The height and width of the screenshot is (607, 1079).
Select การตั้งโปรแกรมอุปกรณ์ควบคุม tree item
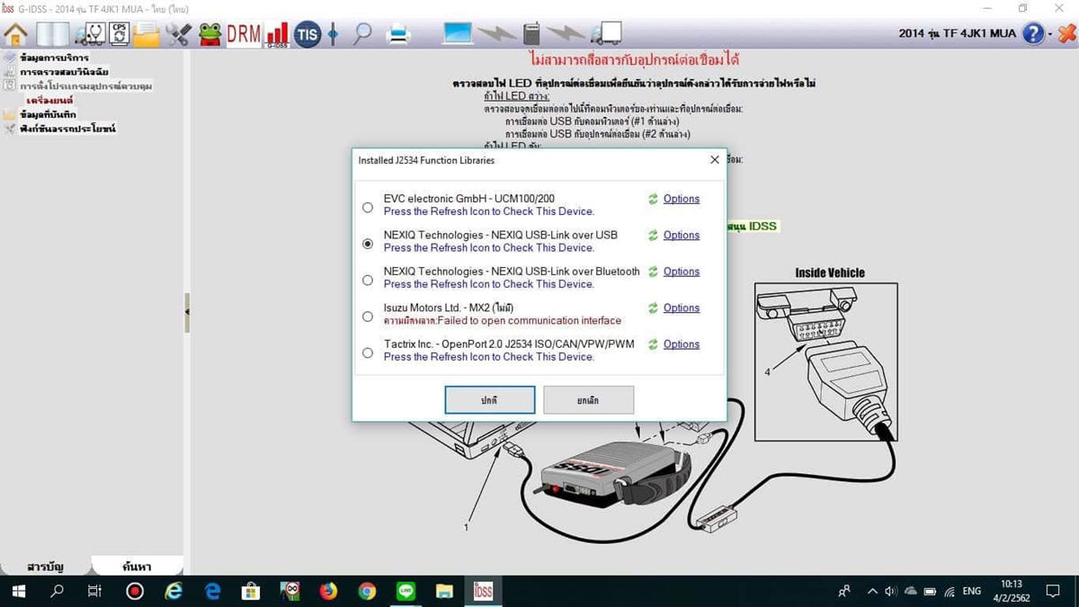coord(86,86)
